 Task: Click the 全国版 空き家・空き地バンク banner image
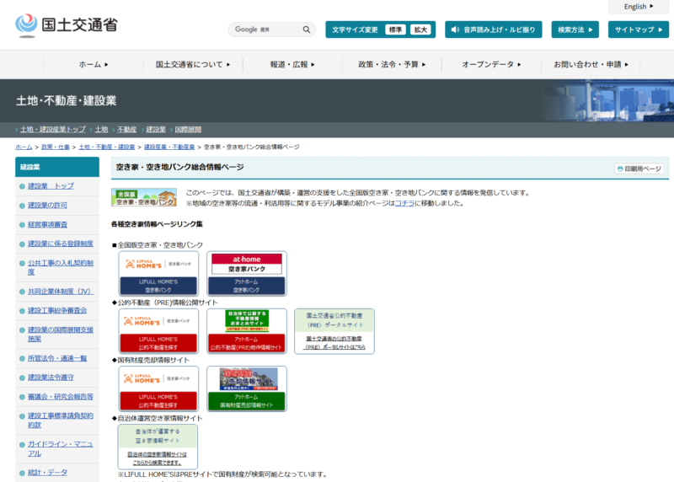(x=143, y=197)
